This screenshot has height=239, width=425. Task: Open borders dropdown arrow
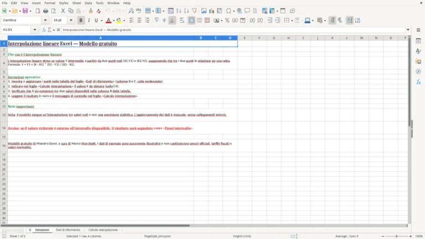(x=292, y=20)
